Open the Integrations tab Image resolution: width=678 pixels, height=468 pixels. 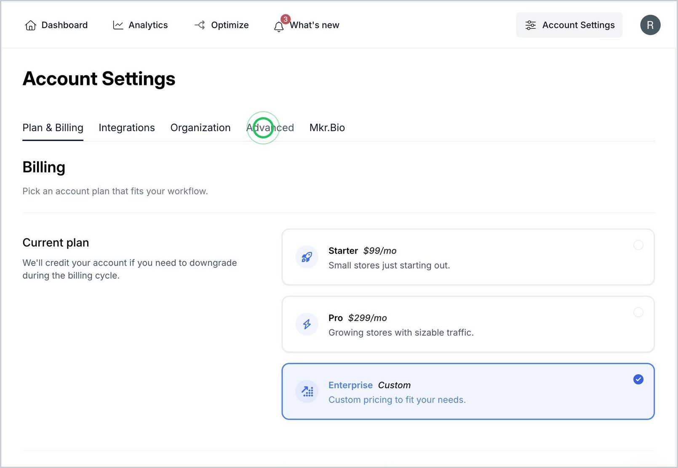click(127, 128)
